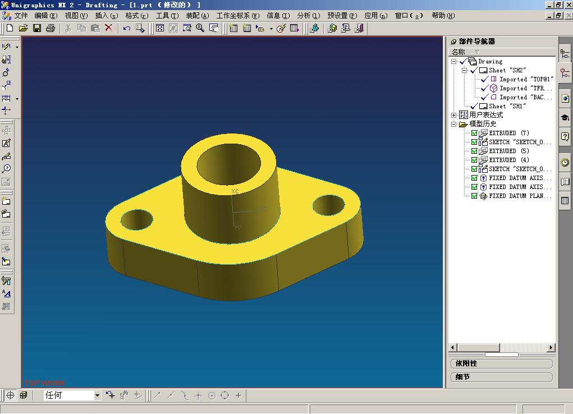Click navigator horizontal scrollbar right arrow
The width and height of the screenshot is (573, 414).
[551, 347]
